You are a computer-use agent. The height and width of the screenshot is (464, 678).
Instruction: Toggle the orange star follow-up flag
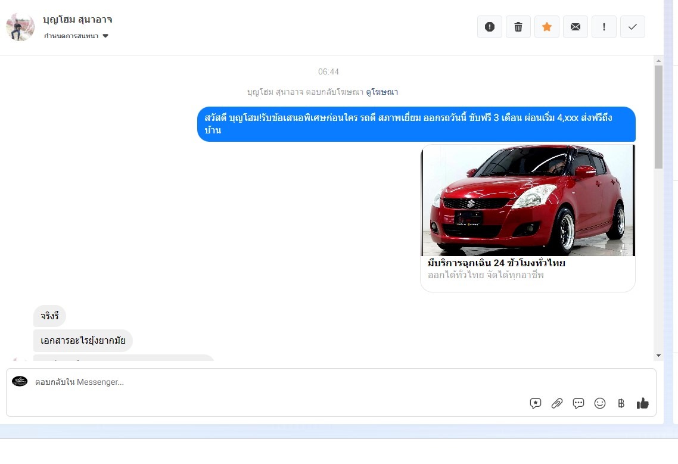click(x=547, y=27)
